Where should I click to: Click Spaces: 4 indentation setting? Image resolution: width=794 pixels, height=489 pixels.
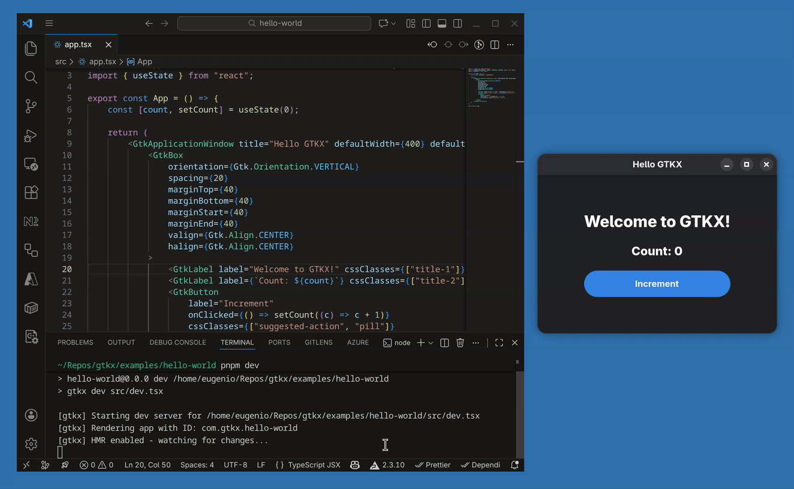(x=197, y=465)
